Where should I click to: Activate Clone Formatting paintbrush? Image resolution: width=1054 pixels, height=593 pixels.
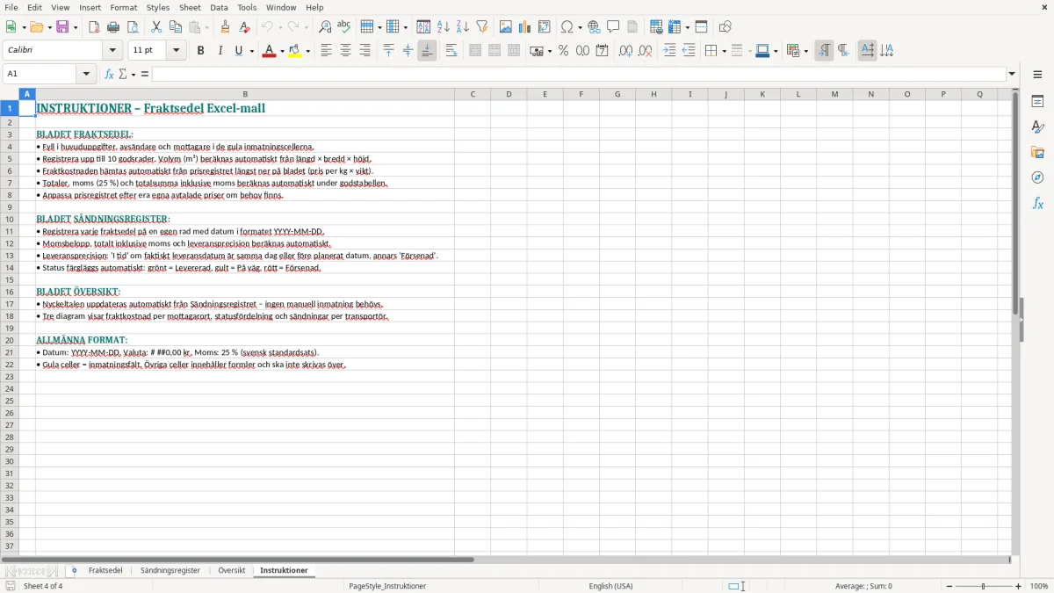point(226,27)
